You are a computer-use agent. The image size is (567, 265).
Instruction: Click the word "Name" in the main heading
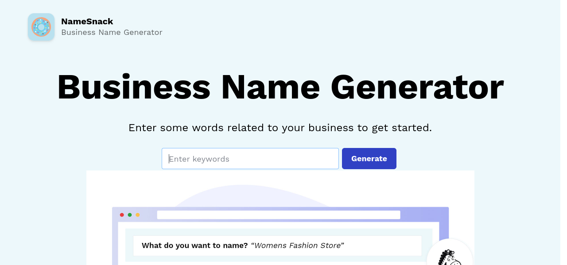(x=270, y=87)
